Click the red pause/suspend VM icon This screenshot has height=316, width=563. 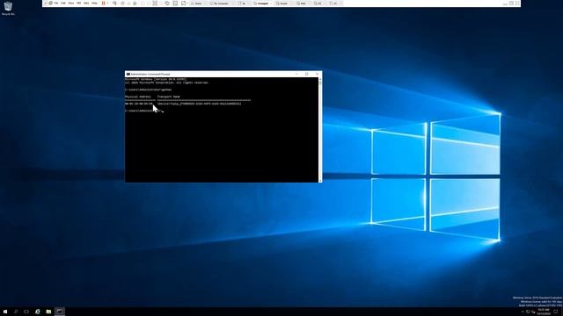104,4
